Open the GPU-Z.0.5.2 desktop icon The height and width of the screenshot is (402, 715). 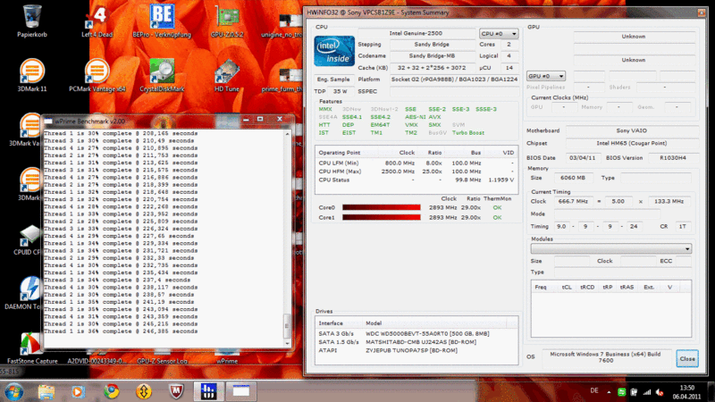[227, 21]
